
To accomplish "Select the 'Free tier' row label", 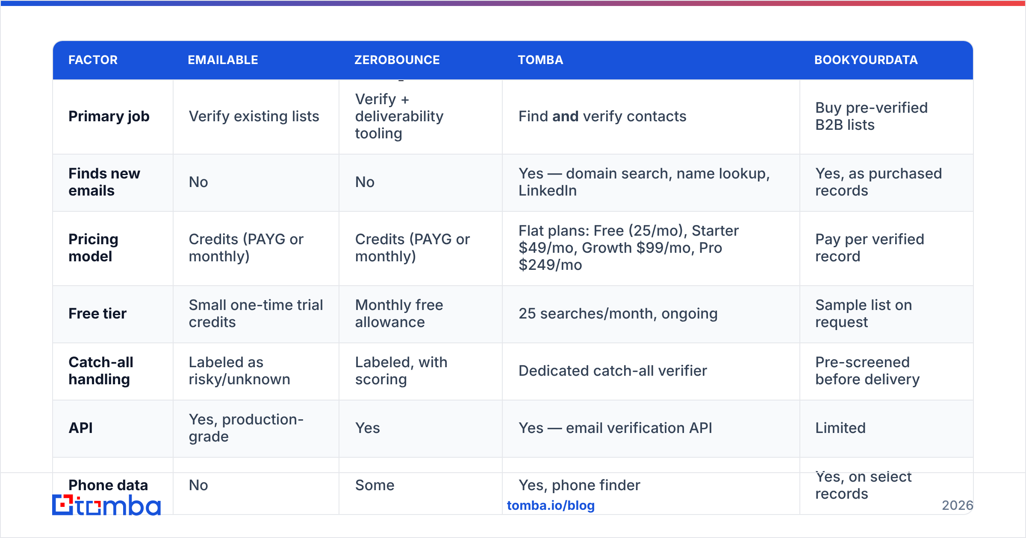I will click(x=97, y=313).
